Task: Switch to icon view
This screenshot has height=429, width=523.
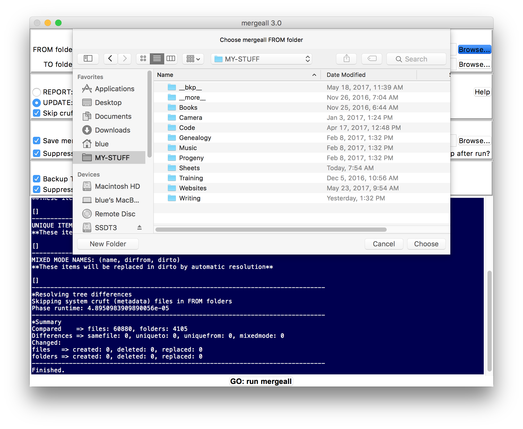Action: pos(143,59)
